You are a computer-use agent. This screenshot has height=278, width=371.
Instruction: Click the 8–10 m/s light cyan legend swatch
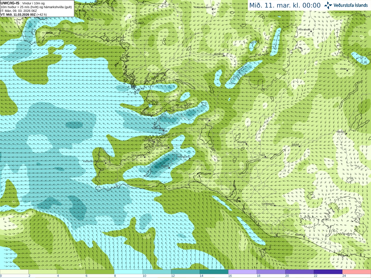(x=128, y=272)
